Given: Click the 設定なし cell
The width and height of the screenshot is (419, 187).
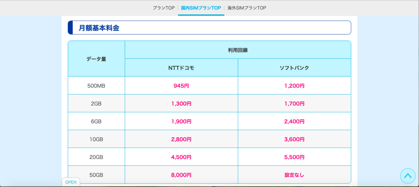Looking at the screenshot, I should (x=294, y=174).
